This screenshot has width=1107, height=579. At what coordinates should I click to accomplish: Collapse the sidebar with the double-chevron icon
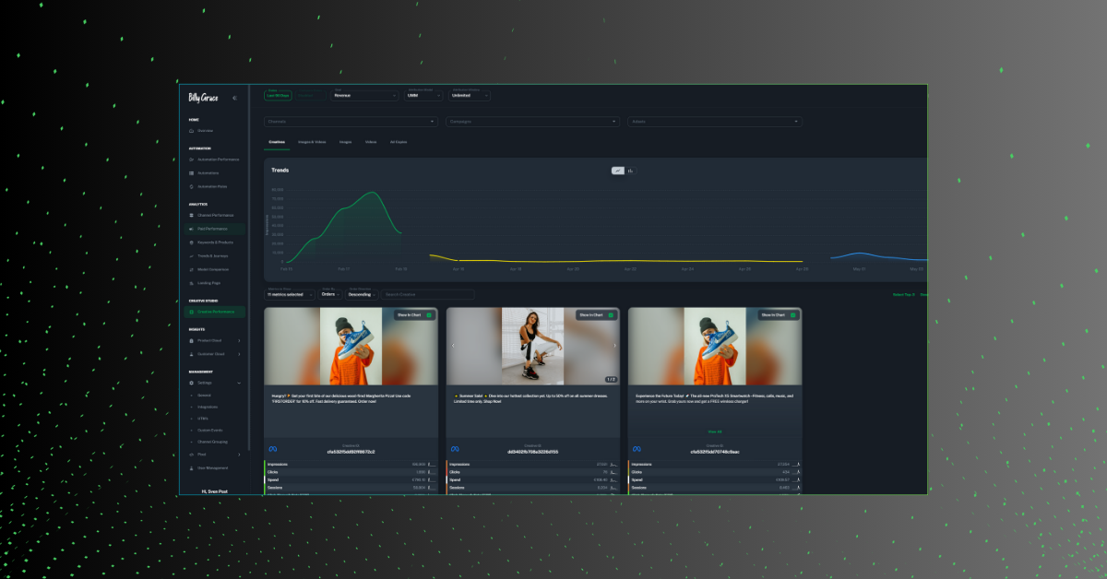(234, 98)
